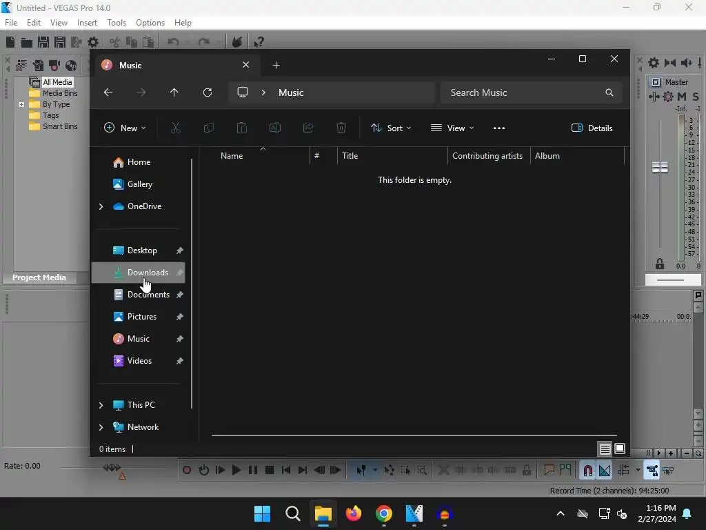Click Interactive Tutorials hand icon in VEGAS
Viewport: 706px width, 530px height.
(x=237, y=42)
